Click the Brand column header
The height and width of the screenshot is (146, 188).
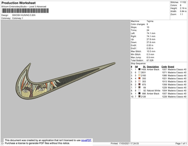(170, 66)
